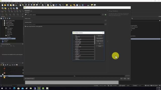
Task: Click Run as Batch Process button
Action: click(x=29, y=79)
